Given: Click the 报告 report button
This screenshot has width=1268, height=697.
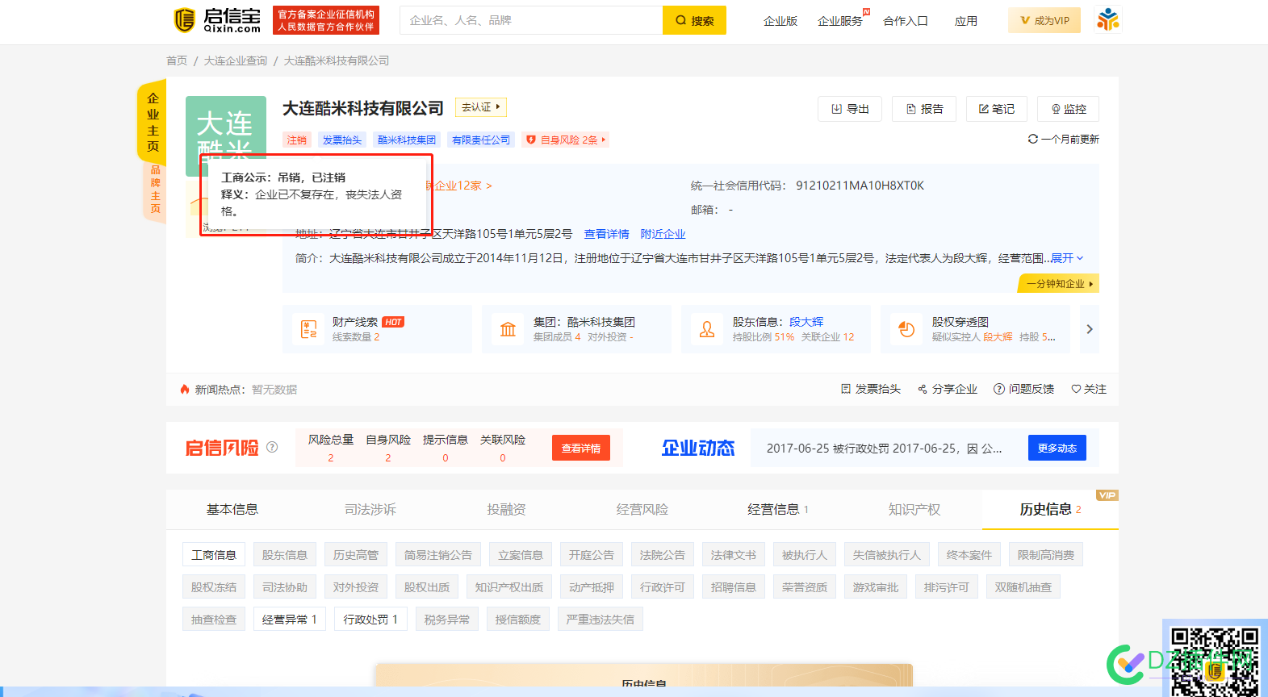Looking at the screenshot, I should point(924,109).
